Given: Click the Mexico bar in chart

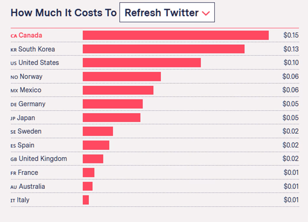Looking at the screenshot, I should coord(118,90).
